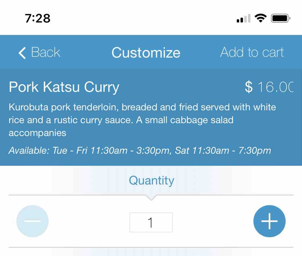This screenshot has width=302, height=256.
Task: Tap the Wi-Fi status icon
Action: pos(260,18)
